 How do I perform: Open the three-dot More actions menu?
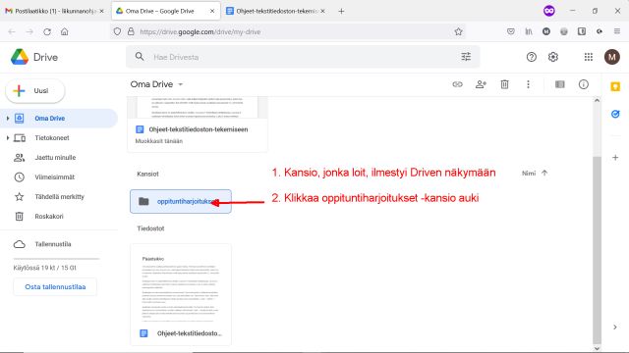click(528, 84)
